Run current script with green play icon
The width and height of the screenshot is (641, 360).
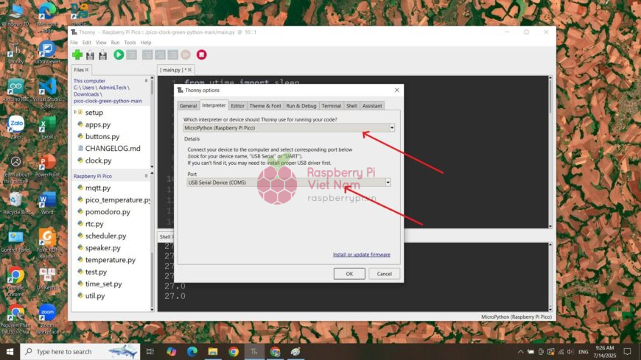(x=119, y=54)
